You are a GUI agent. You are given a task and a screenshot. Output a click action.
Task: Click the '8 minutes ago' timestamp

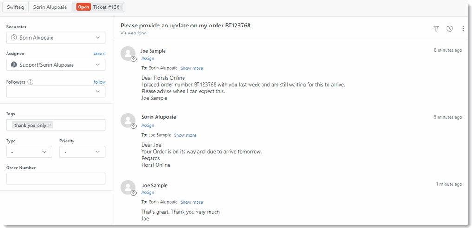tap(448, 50)
